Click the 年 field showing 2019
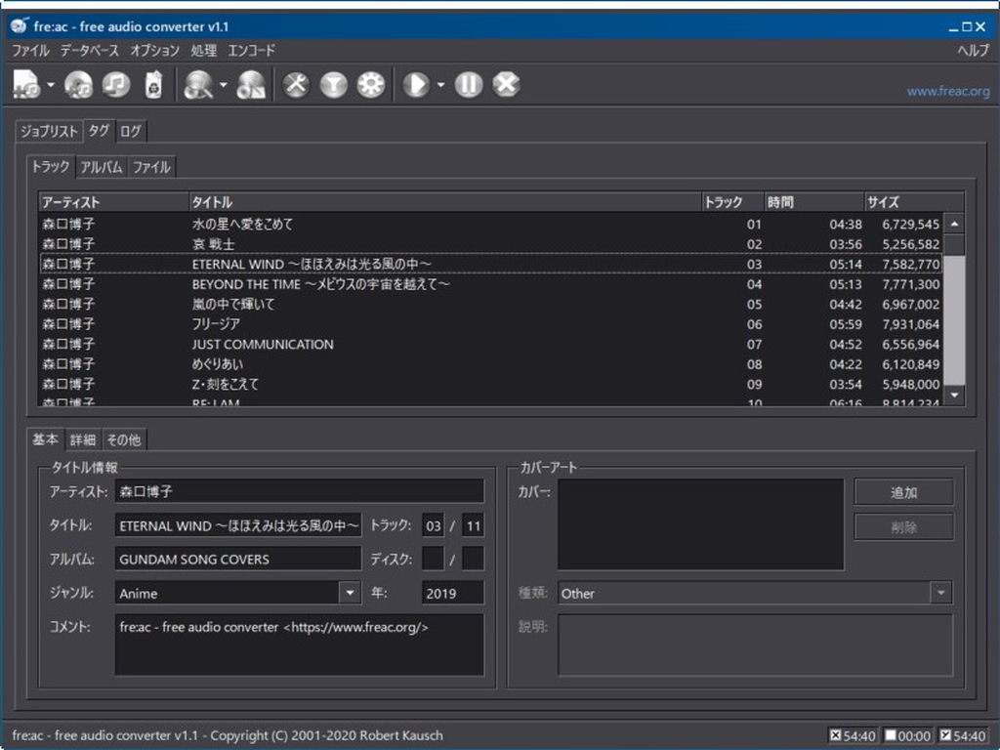 coord(453,593)
